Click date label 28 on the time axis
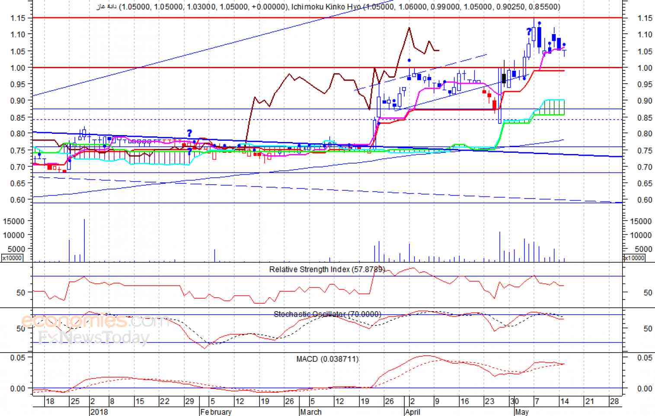 coord(614,401)
